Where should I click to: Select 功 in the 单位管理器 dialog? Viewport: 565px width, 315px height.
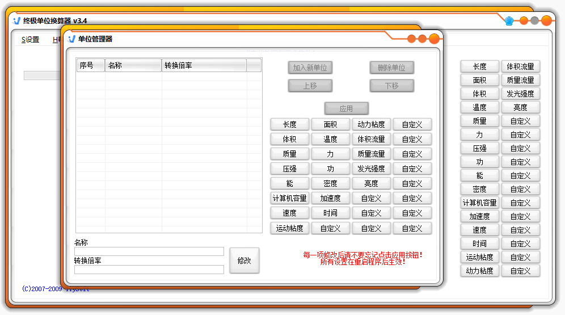[x=330, y=169]
